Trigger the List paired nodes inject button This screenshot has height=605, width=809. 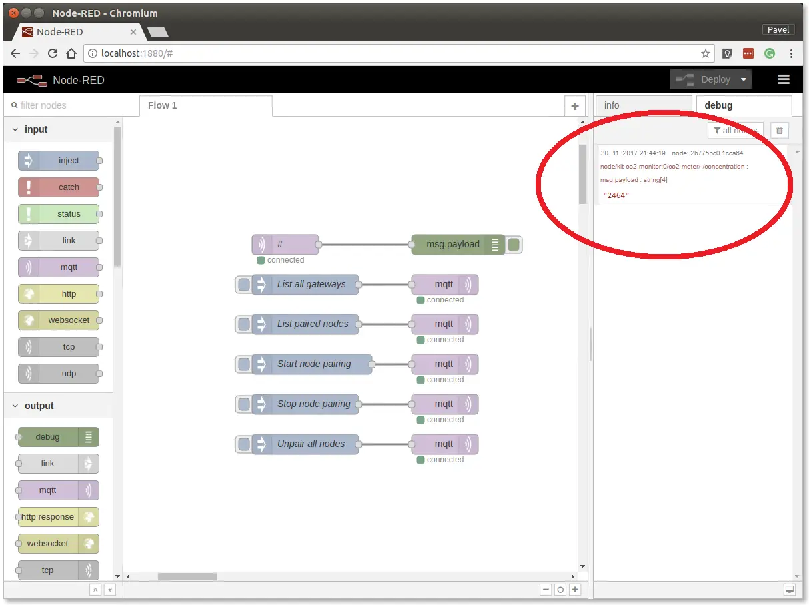click(244, 324)
